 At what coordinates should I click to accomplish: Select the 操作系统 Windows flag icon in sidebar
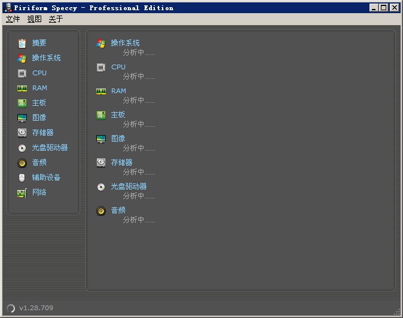pyautogui.click(x=22, y=58)
